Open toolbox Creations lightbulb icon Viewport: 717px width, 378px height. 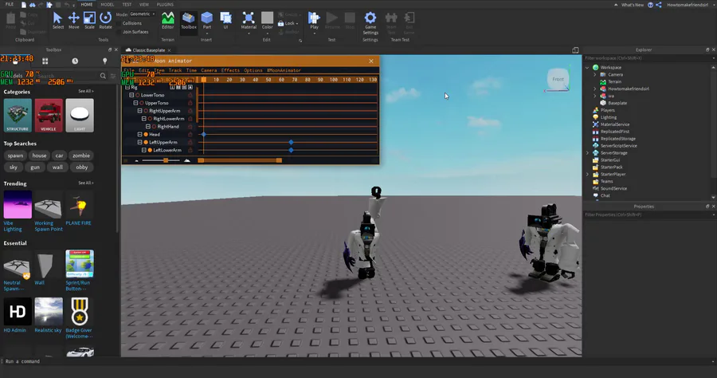tap(104, 61)
